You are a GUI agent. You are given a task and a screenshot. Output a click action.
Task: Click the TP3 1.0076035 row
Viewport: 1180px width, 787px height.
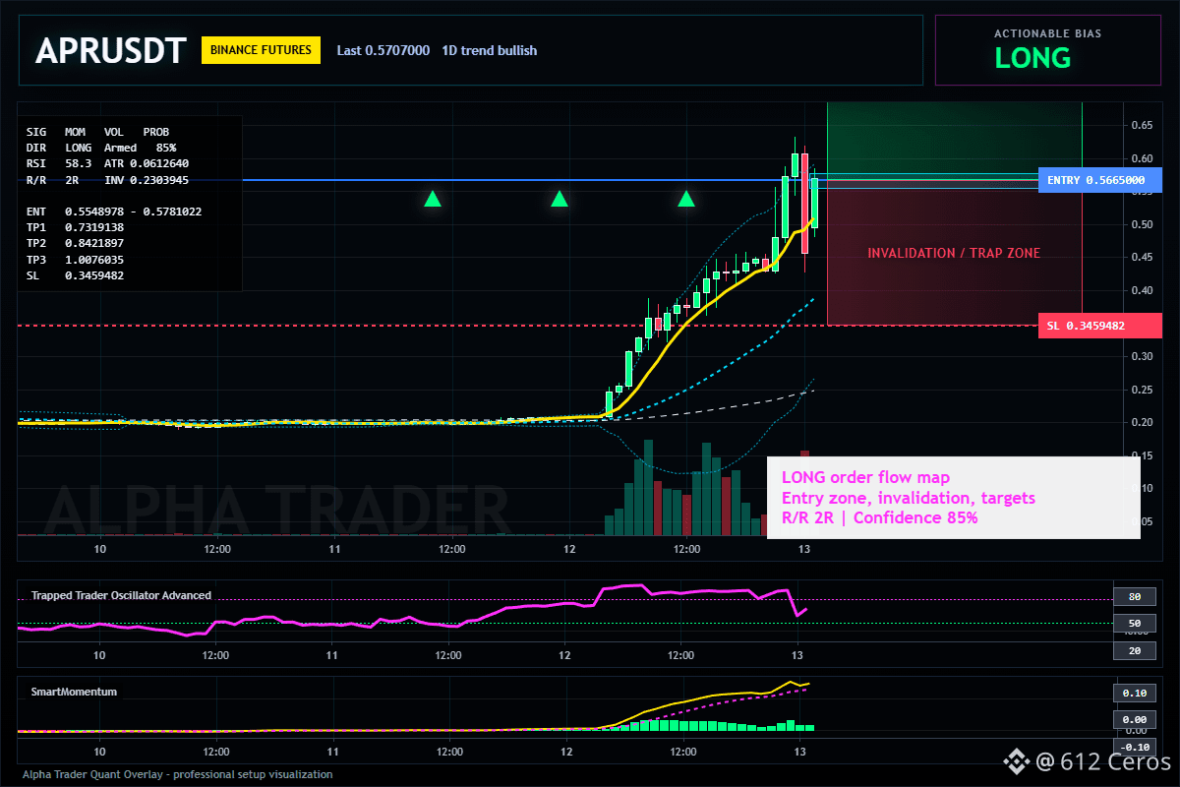click(x=75, y=260)
